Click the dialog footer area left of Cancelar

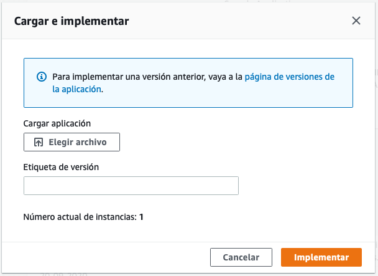tap(106, 257)
